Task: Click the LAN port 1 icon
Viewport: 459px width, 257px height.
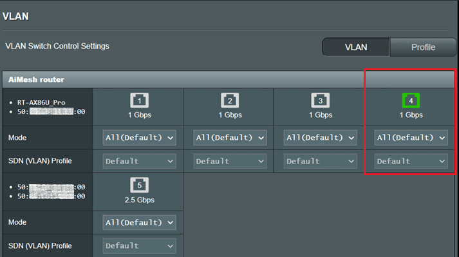Action: (139, 100)
